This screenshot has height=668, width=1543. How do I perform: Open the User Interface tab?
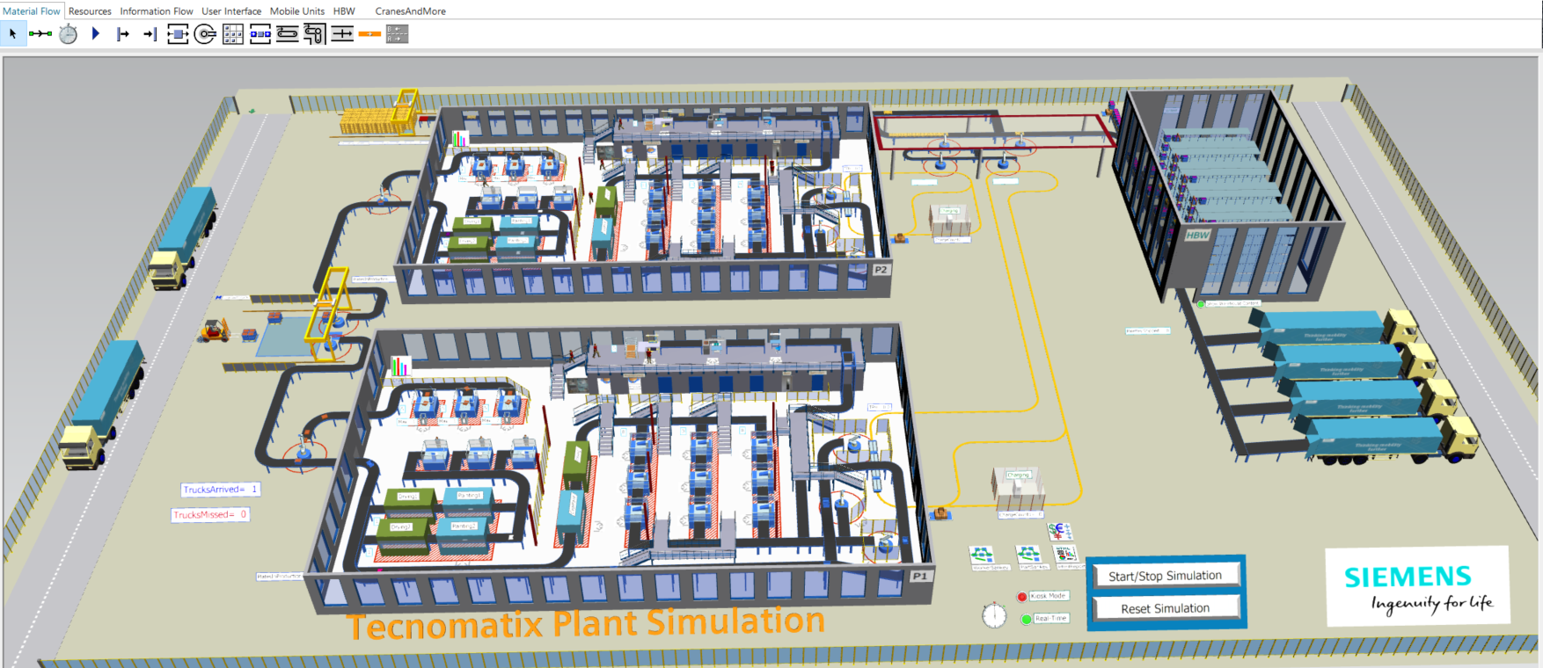(x=231, y=11)
